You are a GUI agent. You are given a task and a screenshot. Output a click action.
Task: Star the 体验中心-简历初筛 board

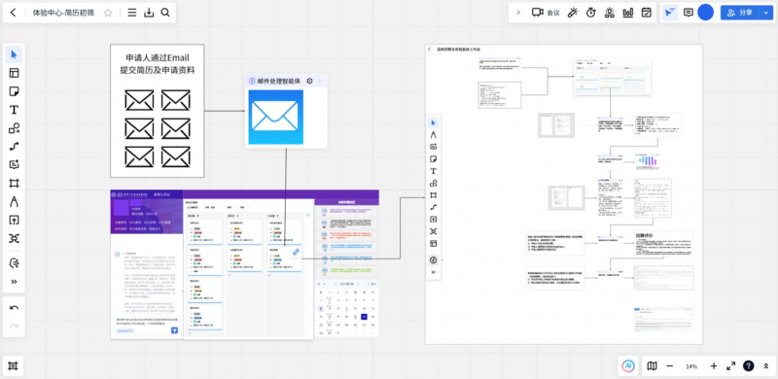[108, 13]
